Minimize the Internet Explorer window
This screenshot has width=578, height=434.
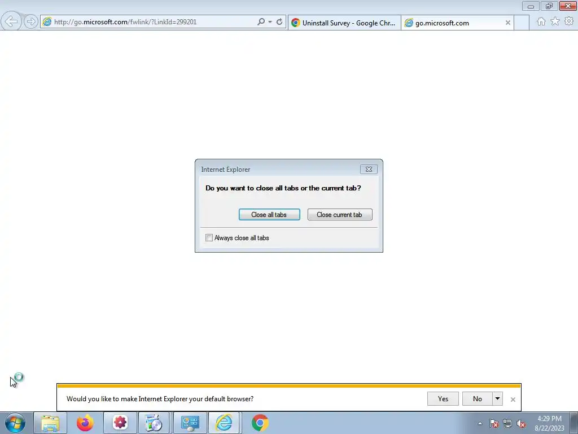(x=531, y=6)
